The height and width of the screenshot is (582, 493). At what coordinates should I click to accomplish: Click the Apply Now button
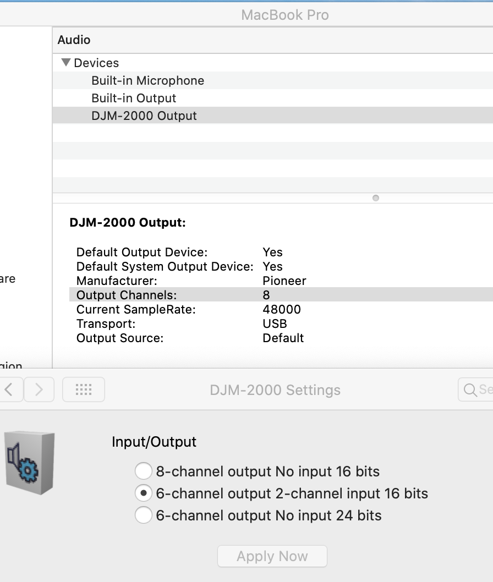(272, 556)
